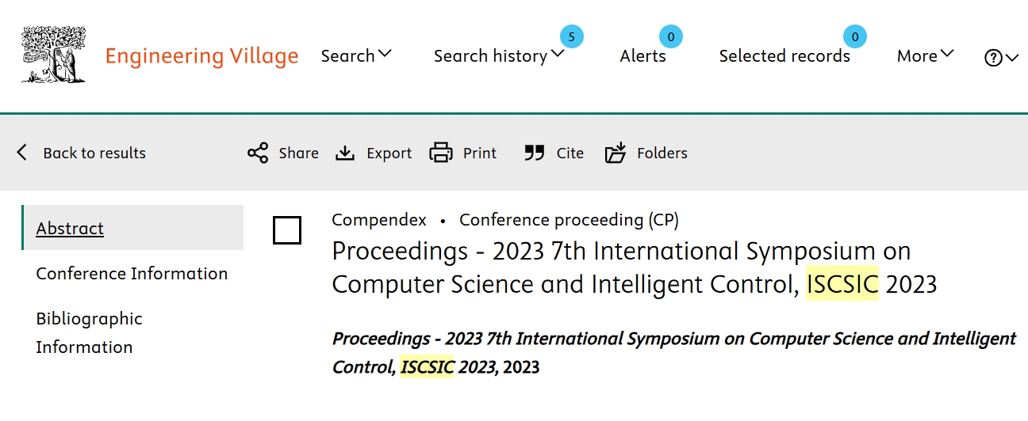Click the Back to results arrow
The width and height of the screenshot is (1028, 421).
22,153
